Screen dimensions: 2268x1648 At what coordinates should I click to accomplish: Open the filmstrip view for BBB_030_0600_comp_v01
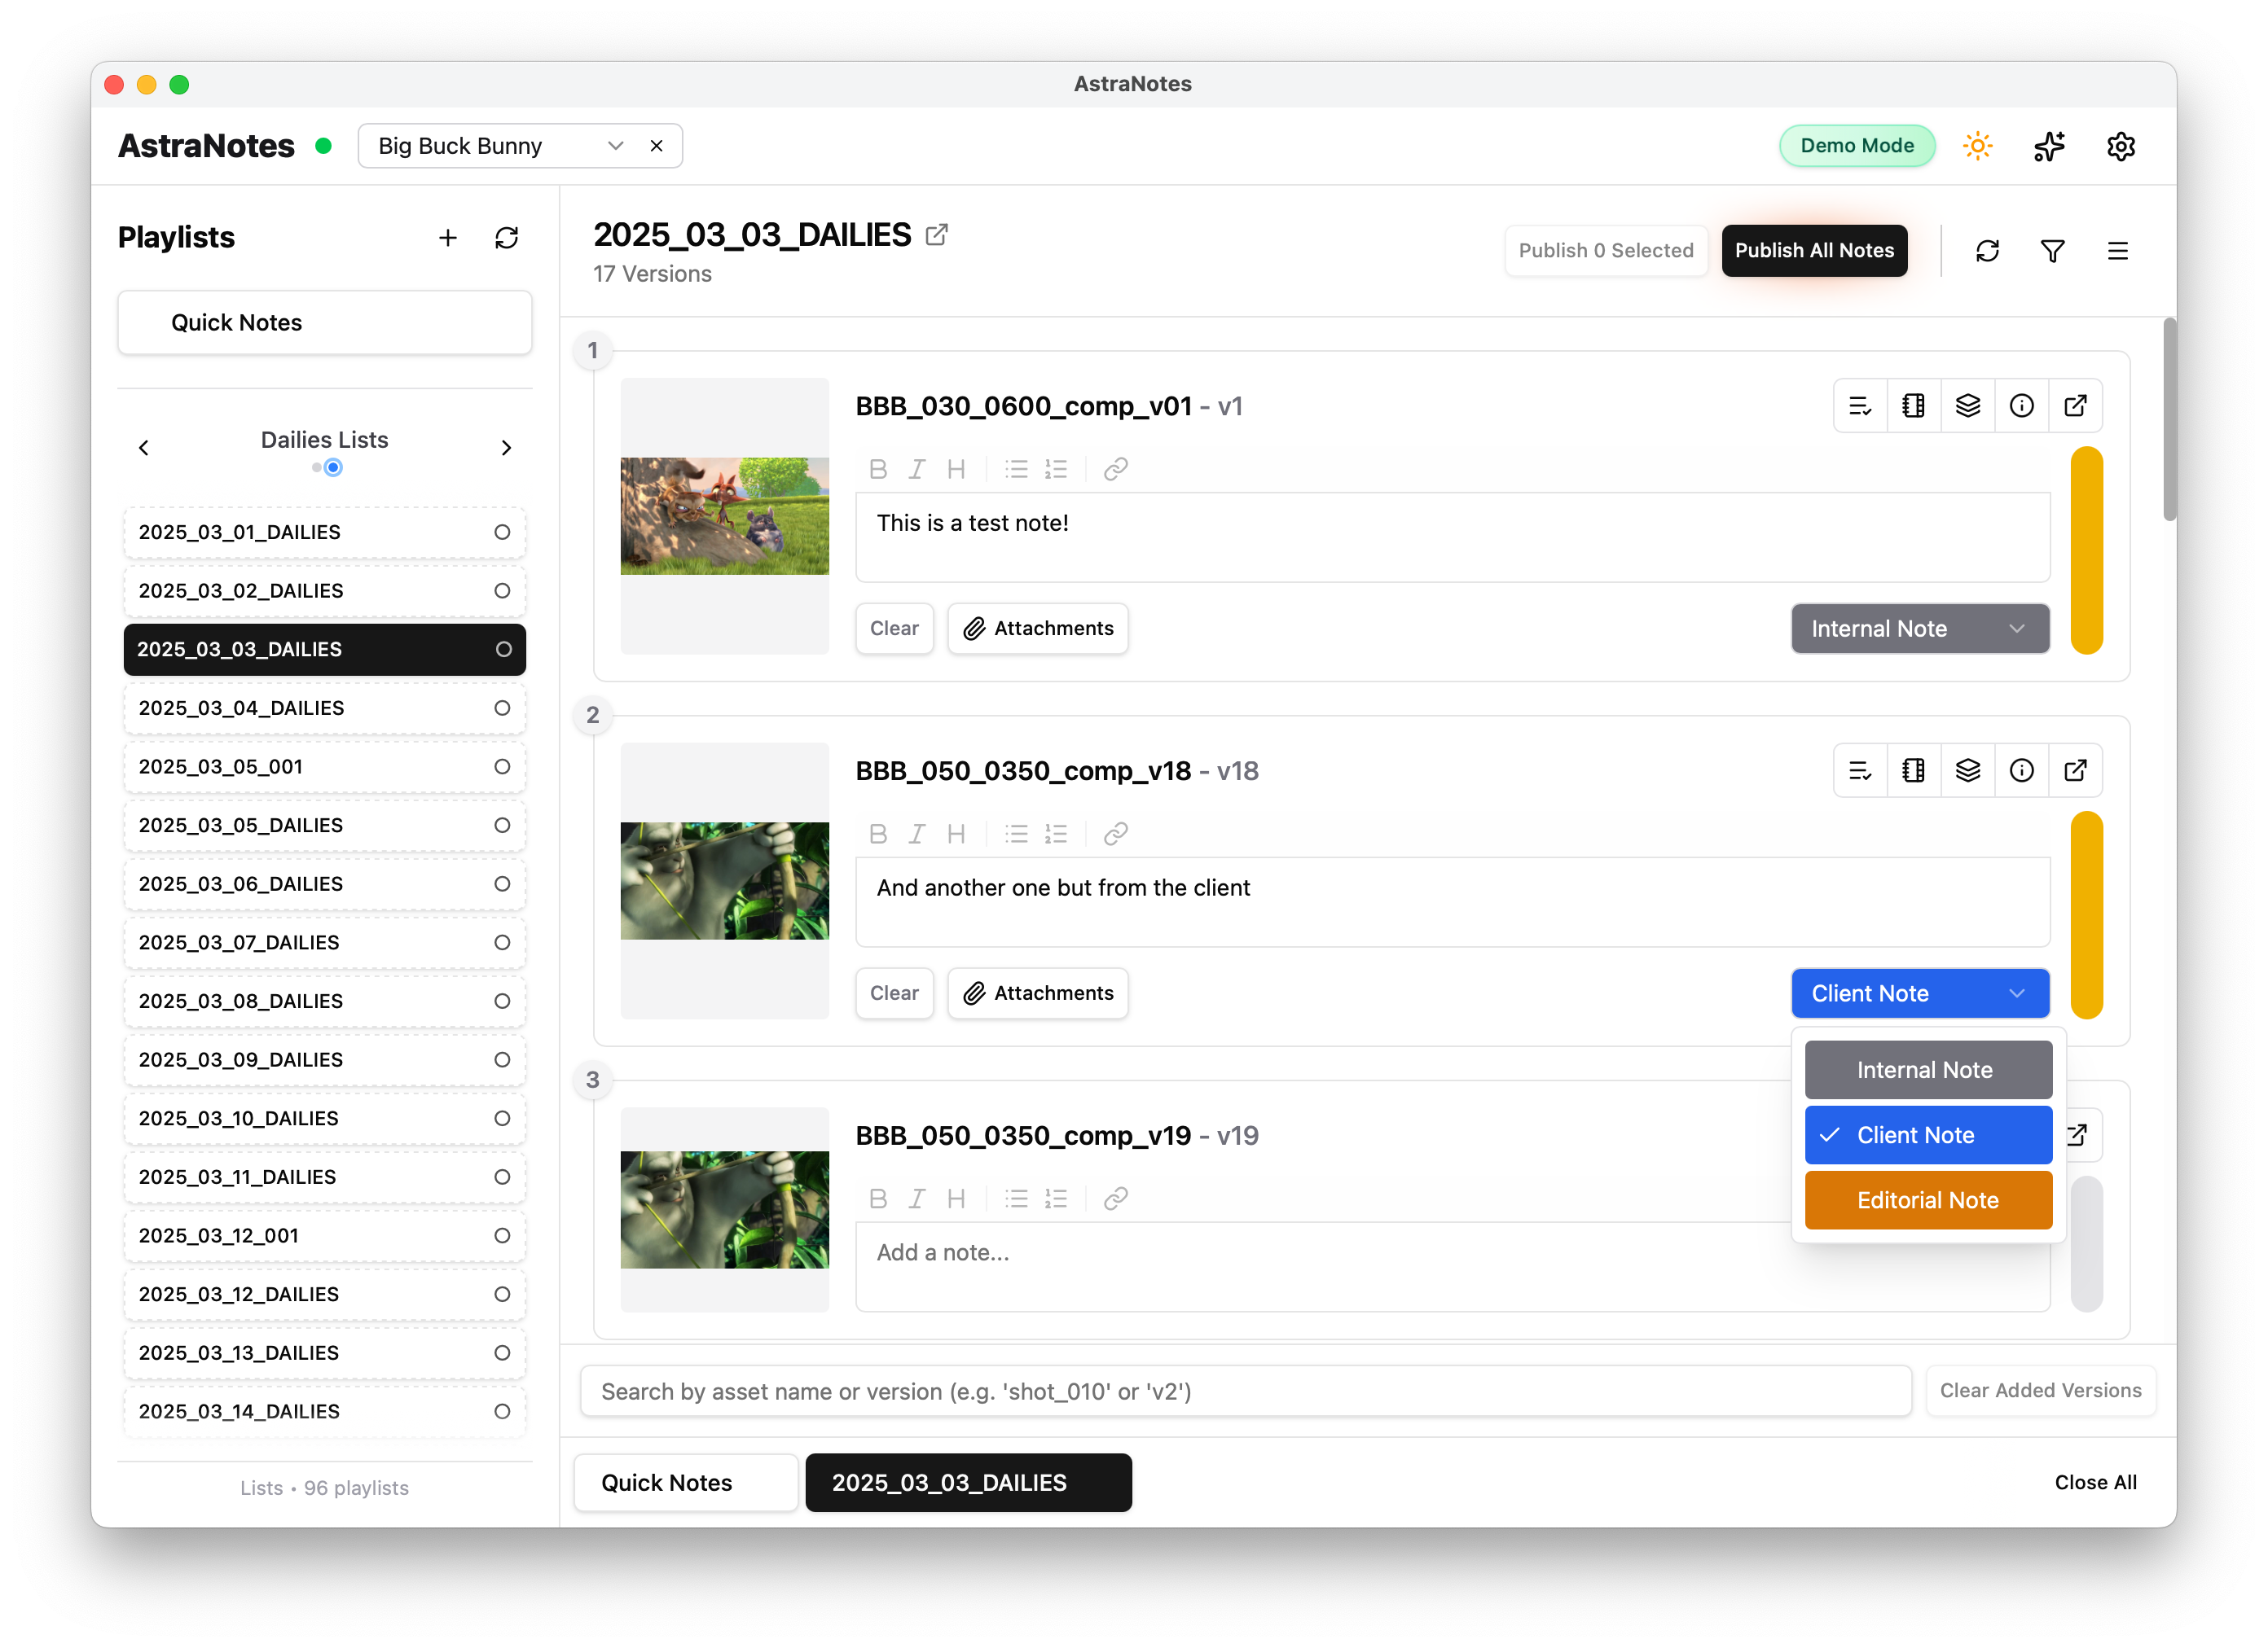point(1913,405)
